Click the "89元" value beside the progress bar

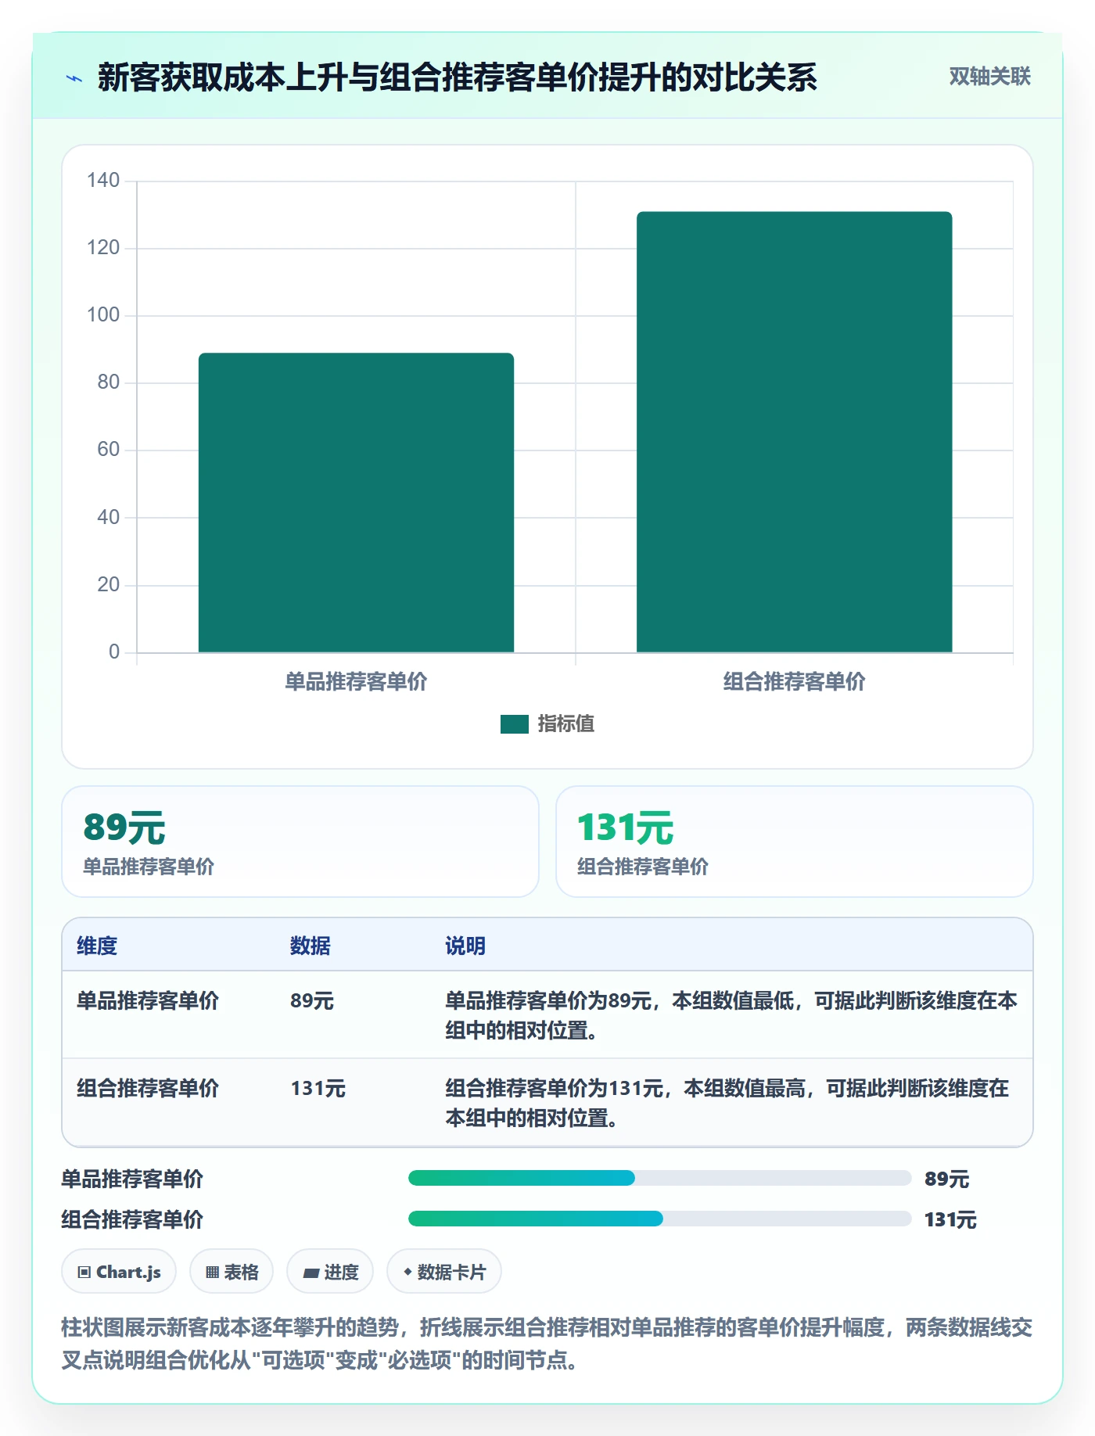click(x=946, y=1179)
